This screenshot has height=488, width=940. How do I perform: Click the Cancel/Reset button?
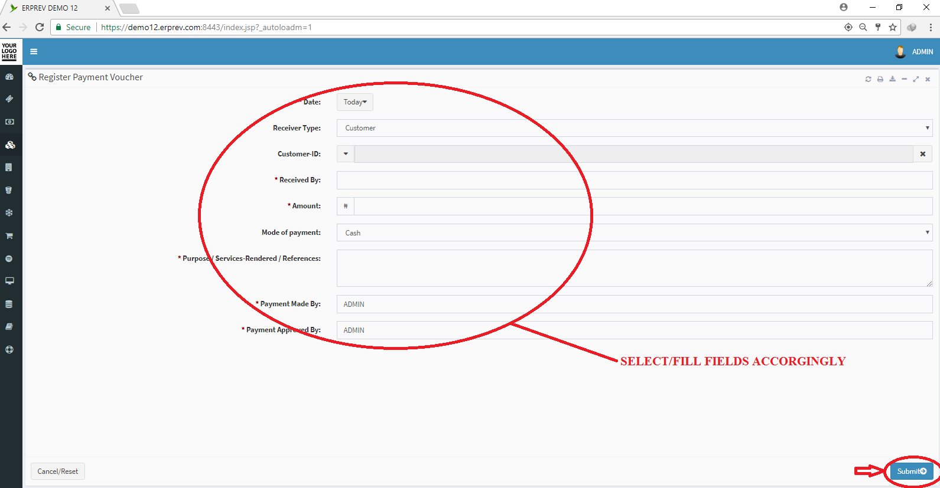click(58, 471)
